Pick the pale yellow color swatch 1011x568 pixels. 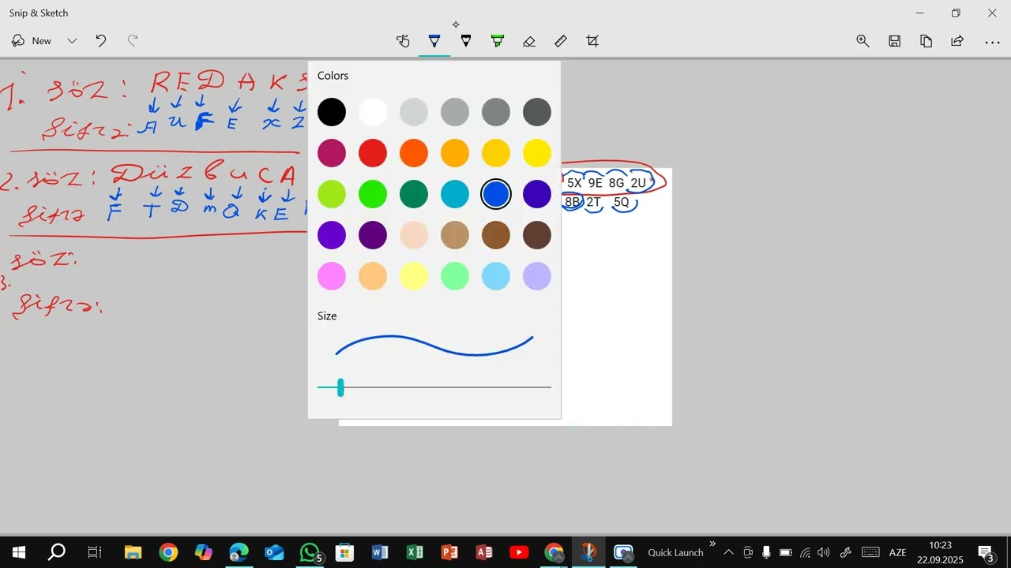pyautogui.click(x=414, y=276)
